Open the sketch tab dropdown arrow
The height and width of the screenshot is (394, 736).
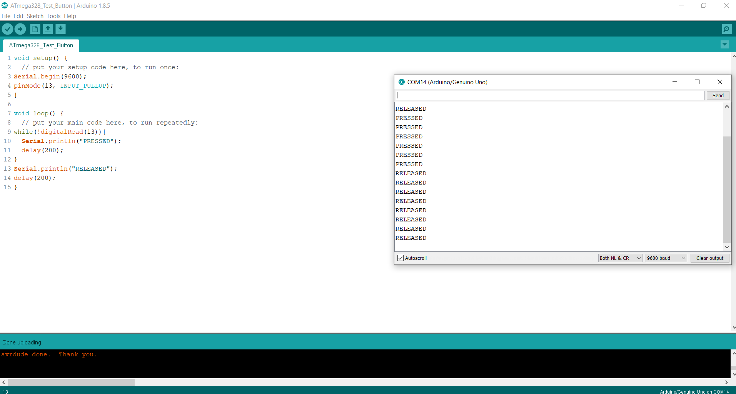tap(724, 45)
